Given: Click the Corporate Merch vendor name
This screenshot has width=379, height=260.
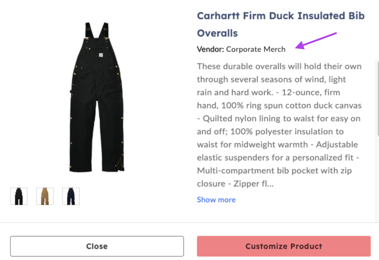Looking at the screenshot, I should 256,49.
